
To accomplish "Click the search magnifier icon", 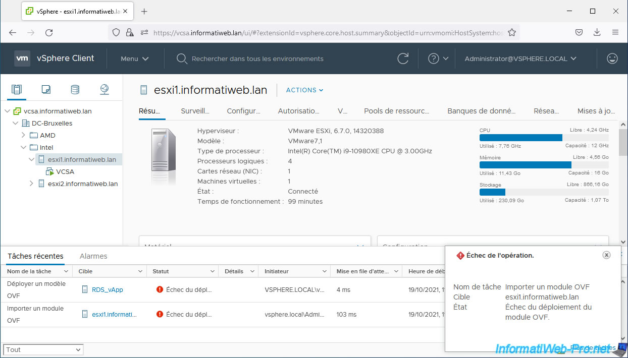I will (x=182, y=58).
